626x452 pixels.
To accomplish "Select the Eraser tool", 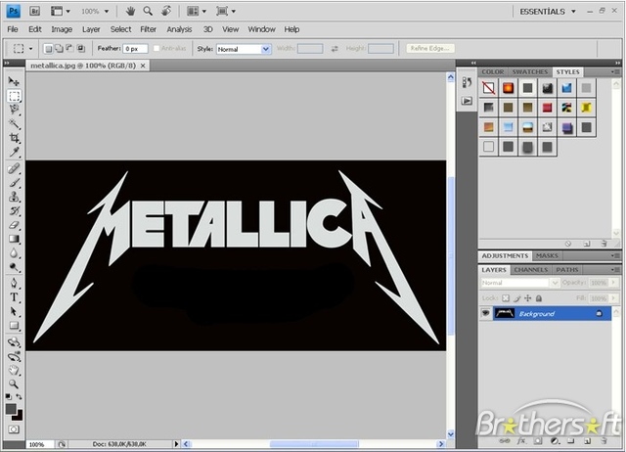I will click(x=14, y=225).
